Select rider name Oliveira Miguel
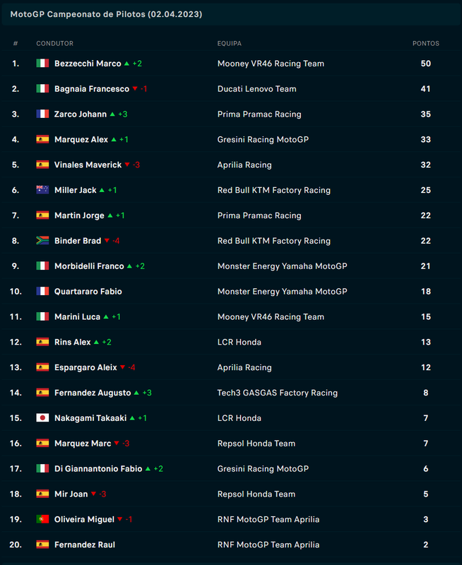 pyautogui.click(x=84, y=519)
